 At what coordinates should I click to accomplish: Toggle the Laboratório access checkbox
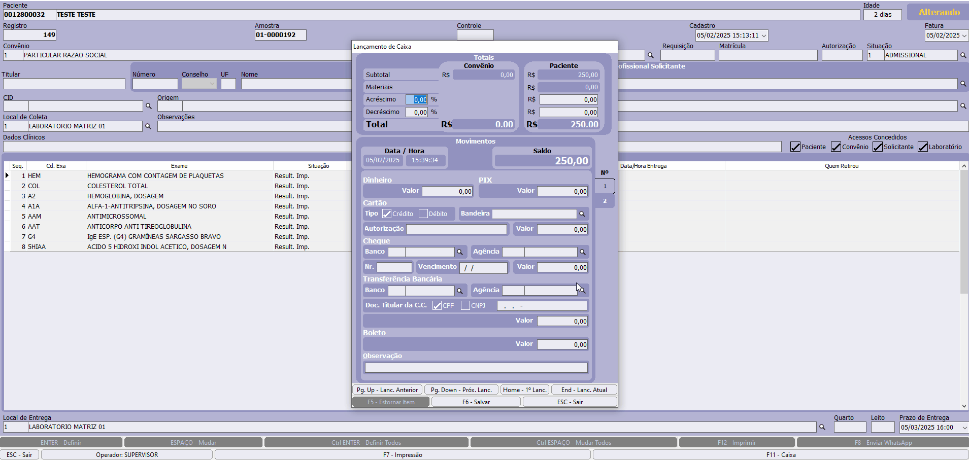(x=923, y=147)
